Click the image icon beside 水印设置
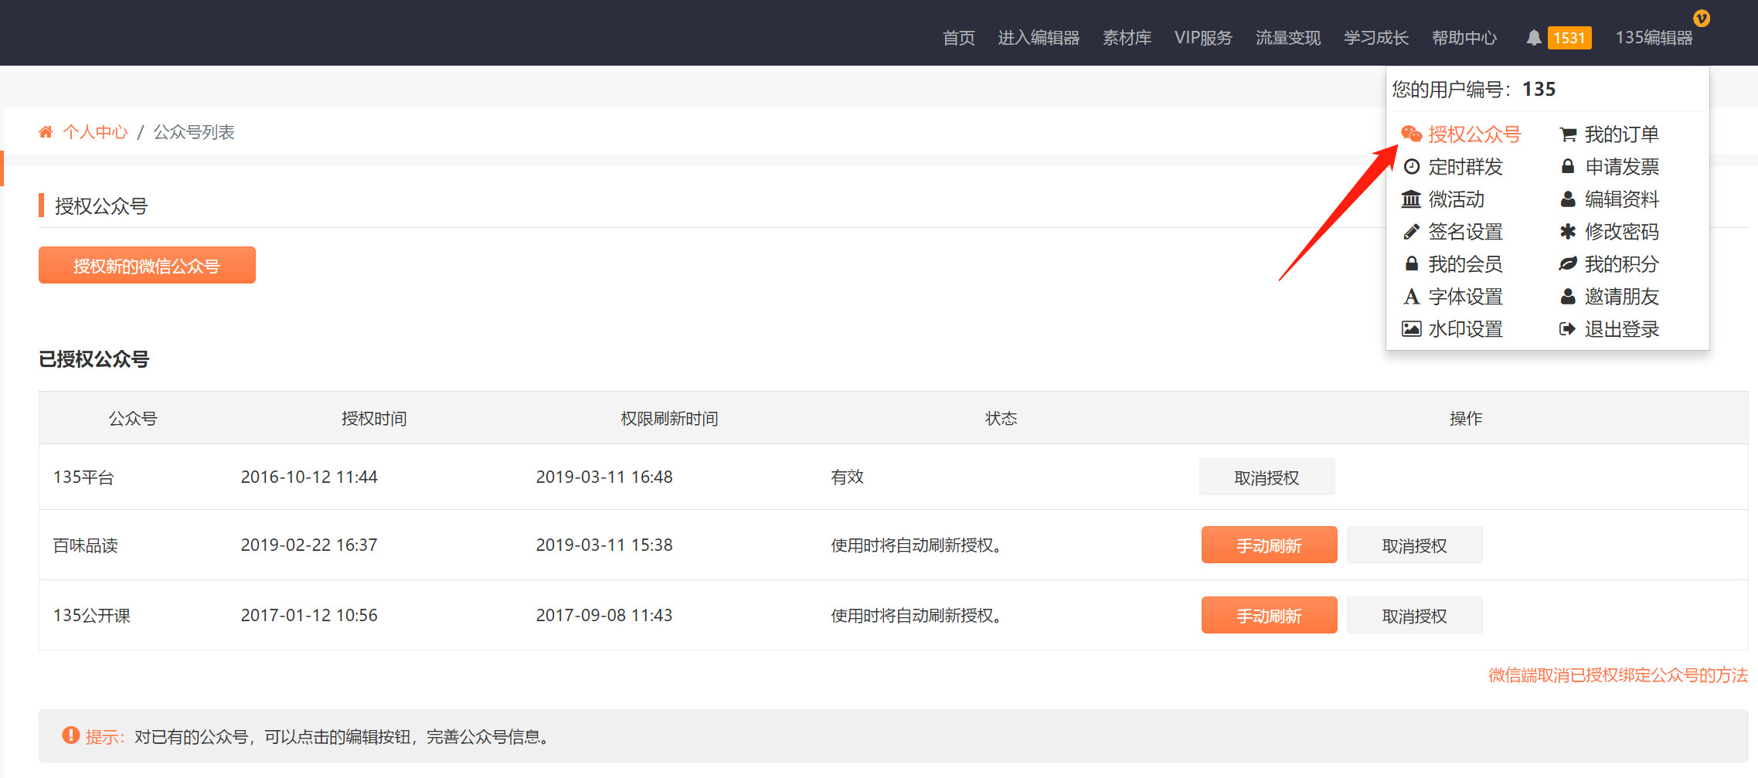This screenshot has width=1758, height=778. click(1412, 328)
